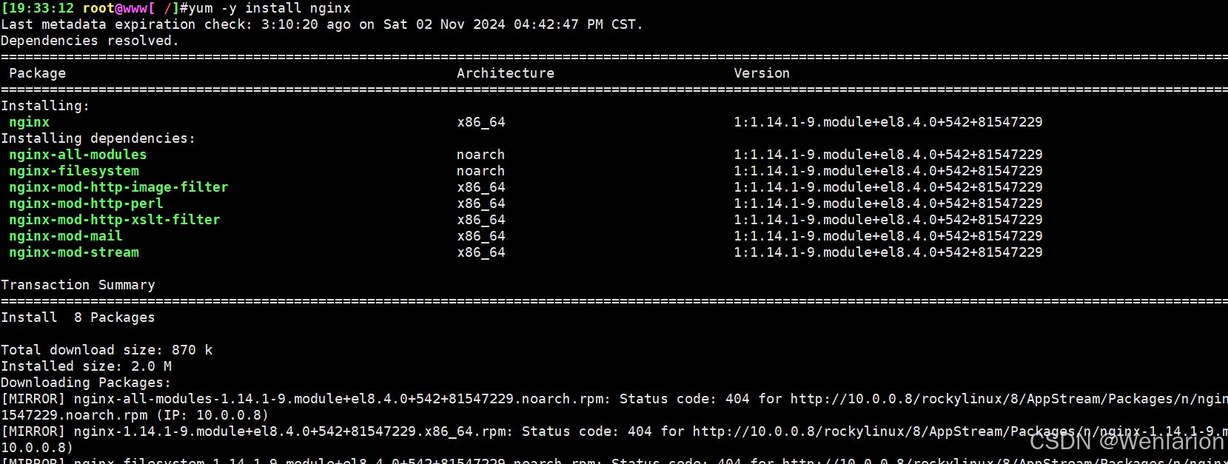Click the version string in the nginx row
The image size is (1228, 464).
888,122
